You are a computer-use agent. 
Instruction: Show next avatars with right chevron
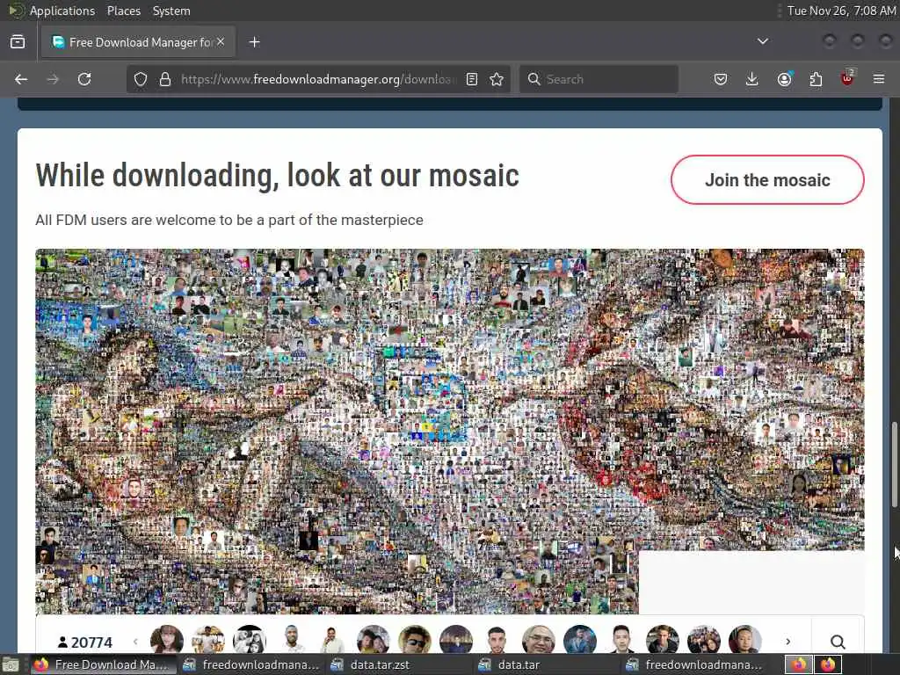tap(788, 642)
